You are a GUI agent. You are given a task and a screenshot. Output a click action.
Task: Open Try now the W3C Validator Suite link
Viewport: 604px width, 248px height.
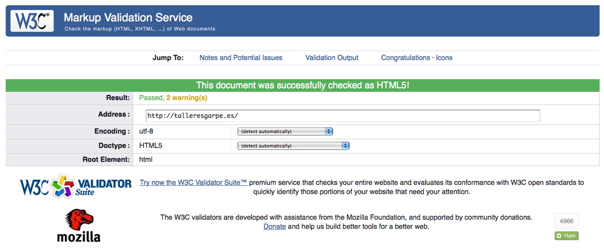[193, 183]
